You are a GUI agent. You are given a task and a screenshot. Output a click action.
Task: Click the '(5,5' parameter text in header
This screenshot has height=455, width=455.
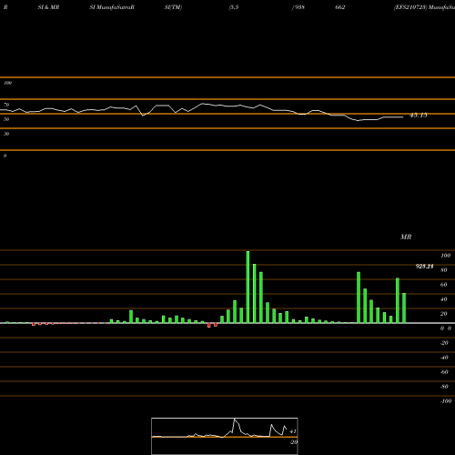(234, 7)
